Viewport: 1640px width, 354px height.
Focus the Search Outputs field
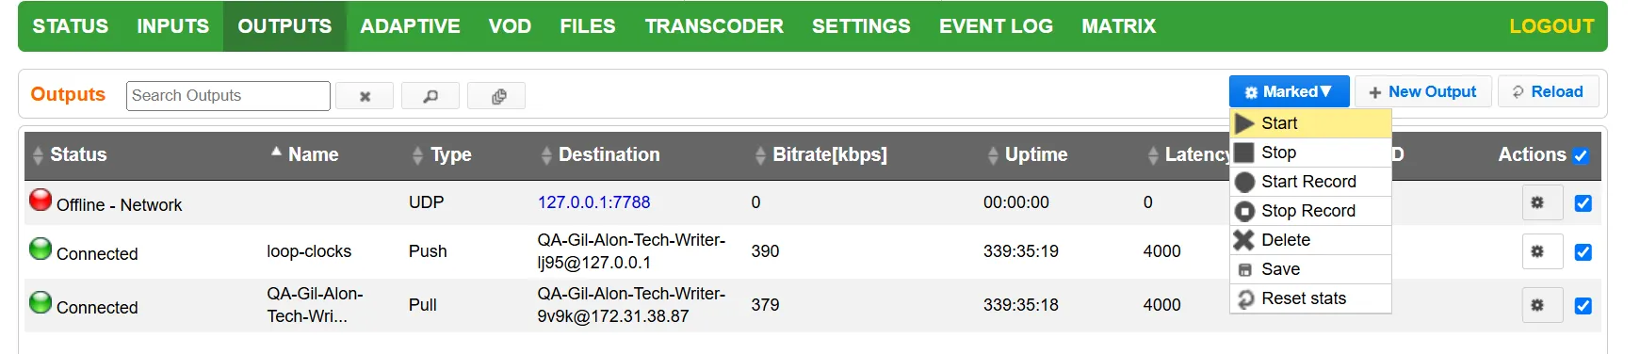(x=228, y=96)
